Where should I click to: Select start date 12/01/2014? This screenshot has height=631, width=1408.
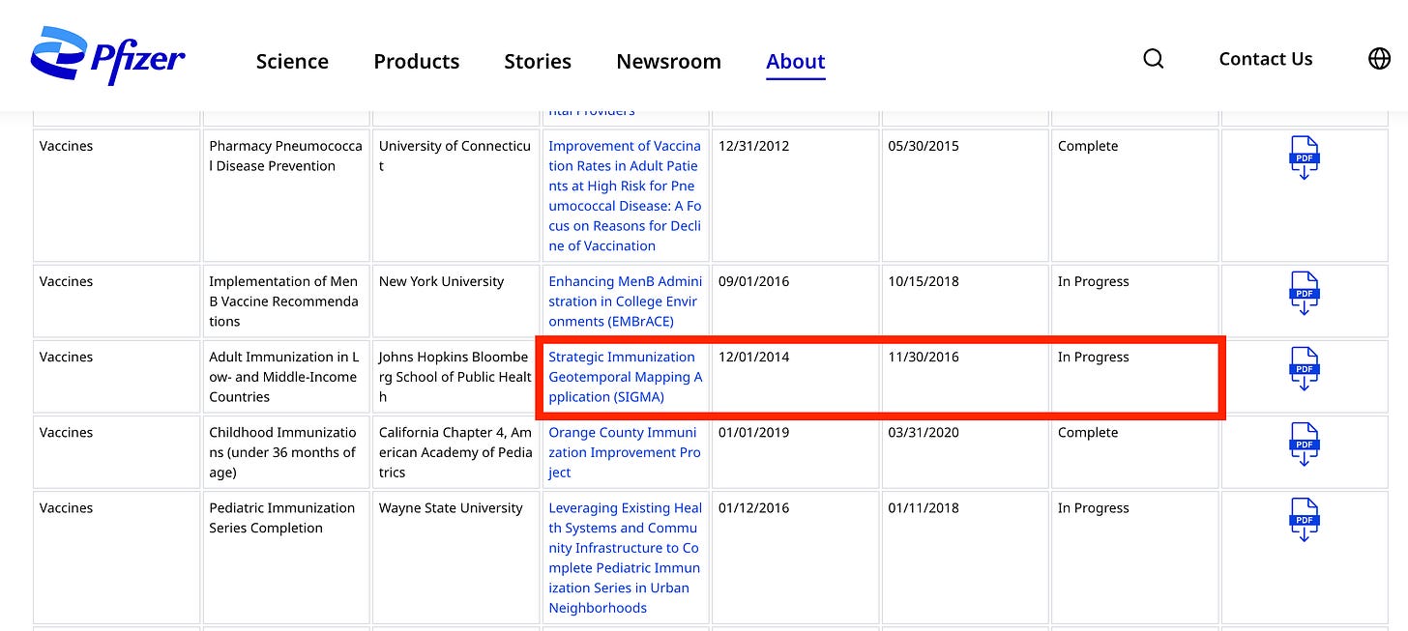point(753,357)
